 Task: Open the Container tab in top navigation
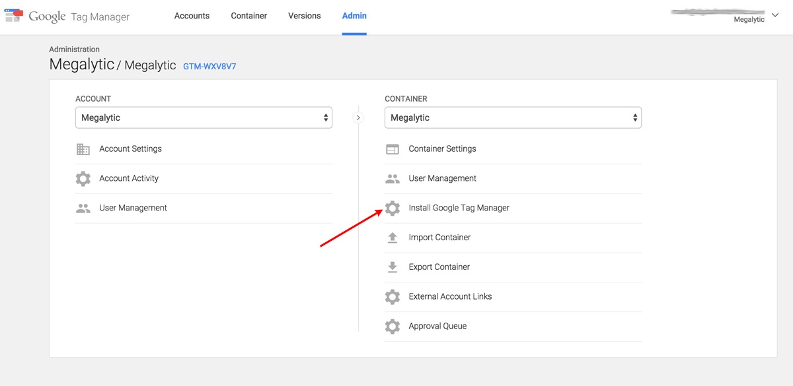[x=249, y=16]
